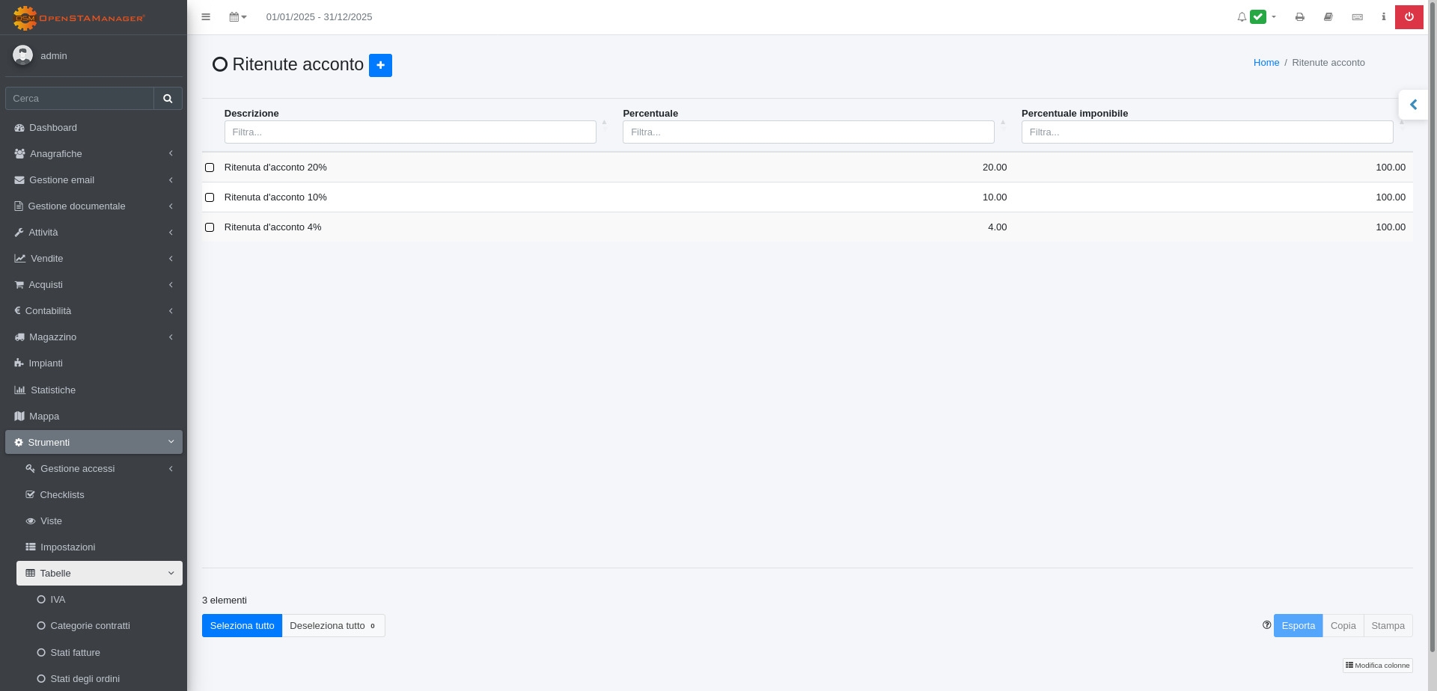The height and width of the screenshot is (691, 1437).
Task: Check the Ritenuta d'acconto 4% row checkbox
Action: [210, 227]
